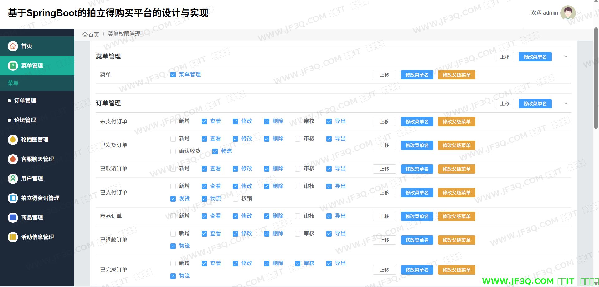This screenshot has height=287, width=599.
Task: Click 修改父级菜单 for 商品订单
Action: point(456,216)
